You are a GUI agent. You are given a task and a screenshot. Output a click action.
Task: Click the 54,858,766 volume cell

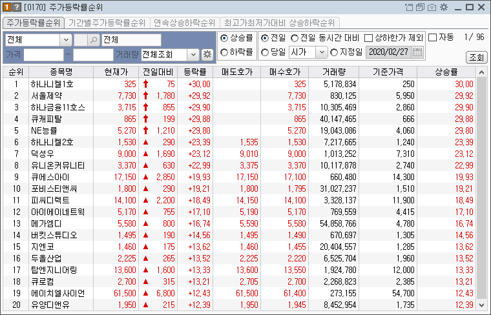[334, 223]
